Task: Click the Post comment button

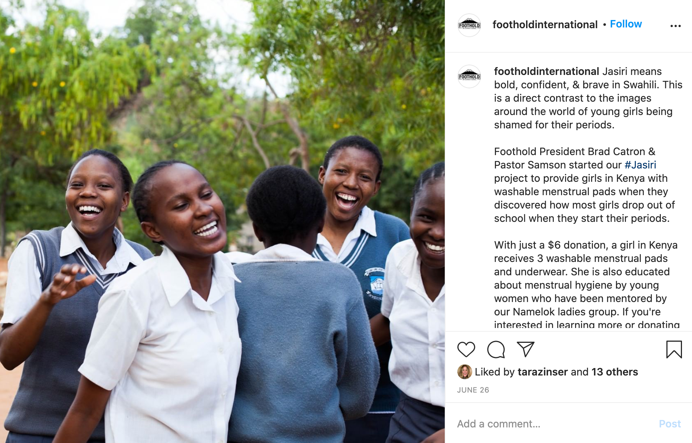Action: tap(670, 424)
